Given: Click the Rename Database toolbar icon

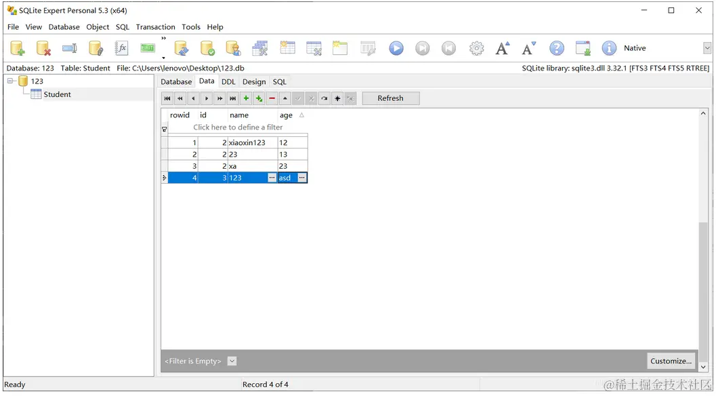Looking at the screenshot, I should (69, 48).
